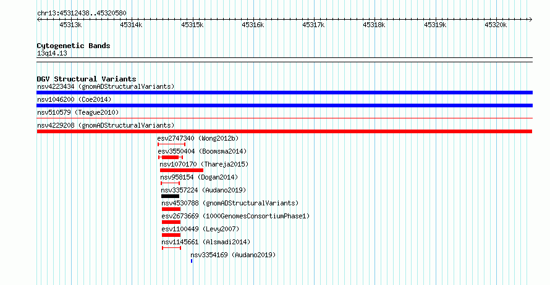The width and height of the screenshot is (550, 285).
Task: Open nsv4530788 gnomADStructuralVariants label
Action: click(x=230, y=203)
